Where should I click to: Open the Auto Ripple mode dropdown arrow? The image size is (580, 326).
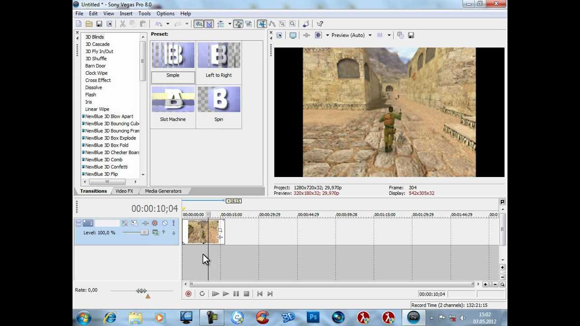point(229,24)
